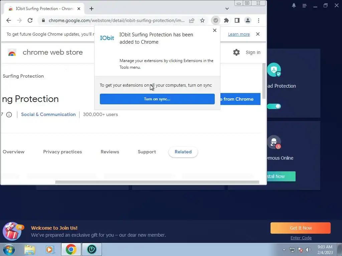Open the hamburger menu in IObit window

(305, 6)
